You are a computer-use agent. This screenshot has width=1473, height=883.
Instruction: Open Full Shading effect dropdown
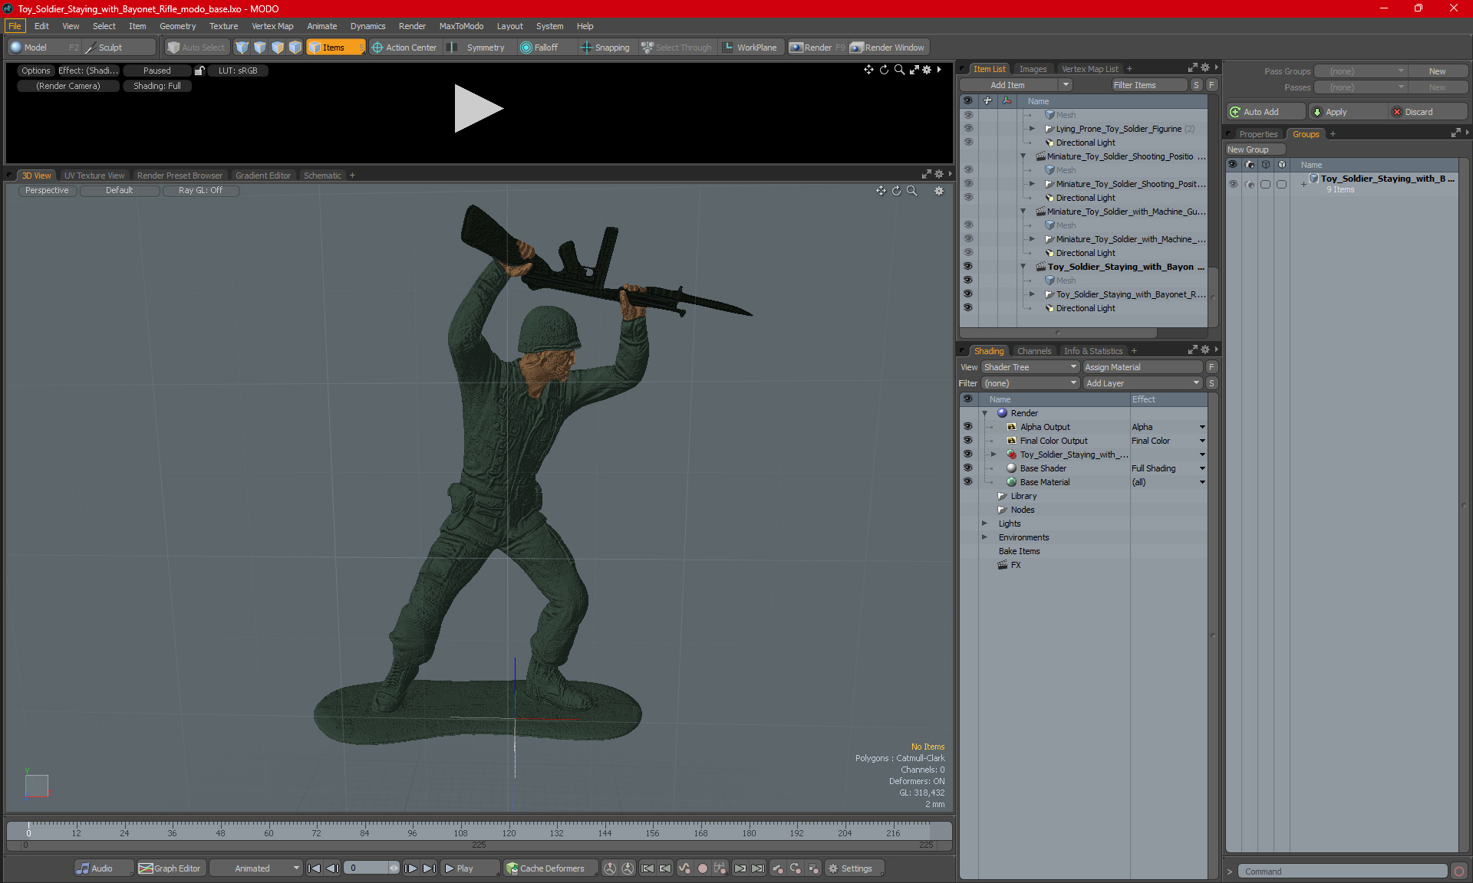click(1202, 468)
